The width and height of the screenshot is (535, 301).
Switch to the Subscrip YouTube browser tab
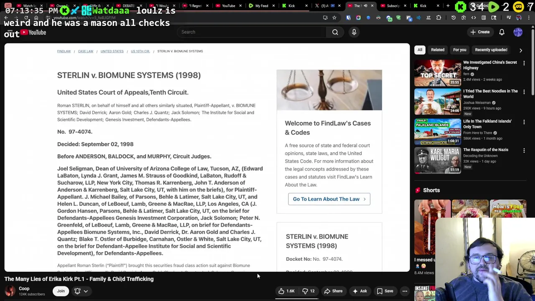393,6
